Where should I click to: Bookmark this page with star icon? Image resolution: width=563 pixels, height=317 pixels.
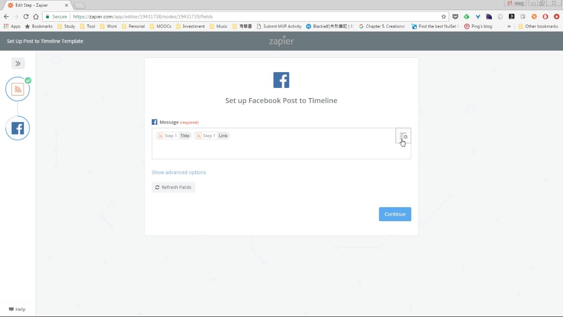click(x=444, y=17)
